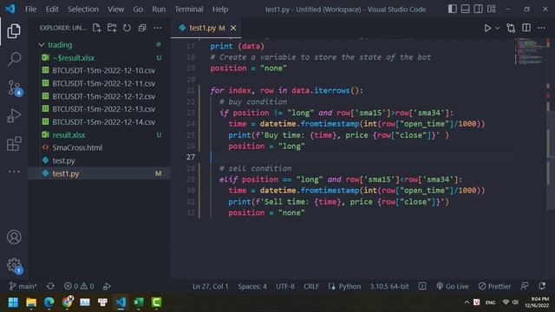Open Explorer views and more actions menu

click(x=158, y=28)
